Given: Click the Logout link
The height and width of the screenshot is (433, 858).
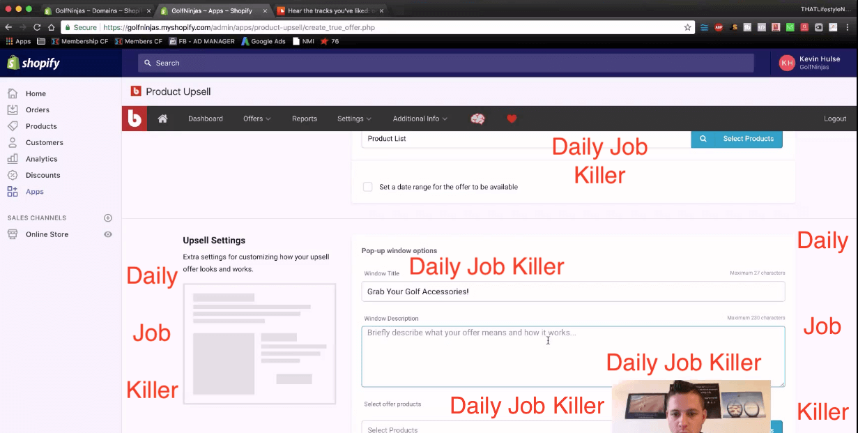Looking at the screenshot, I should pos(835,119).
